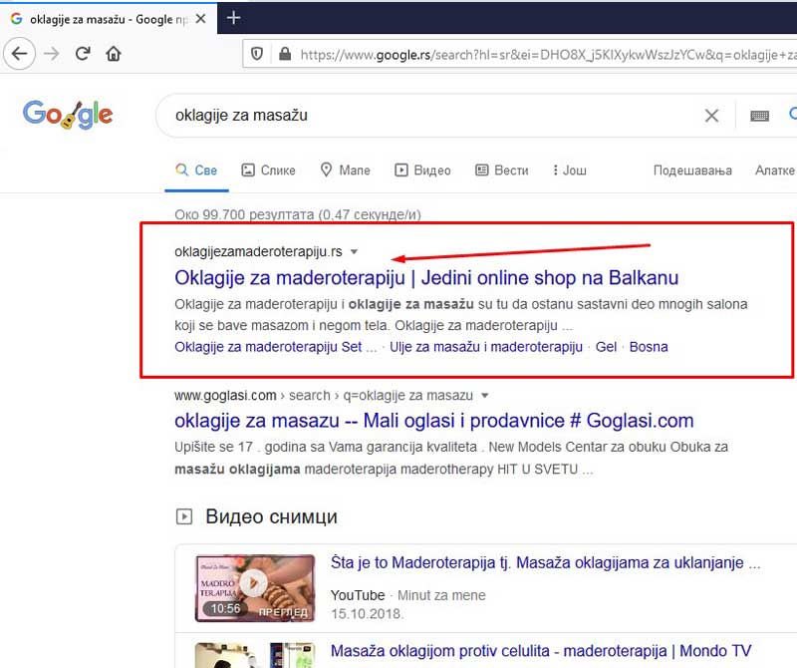Open the on-screen keyboard icon

tap(759, 116)
